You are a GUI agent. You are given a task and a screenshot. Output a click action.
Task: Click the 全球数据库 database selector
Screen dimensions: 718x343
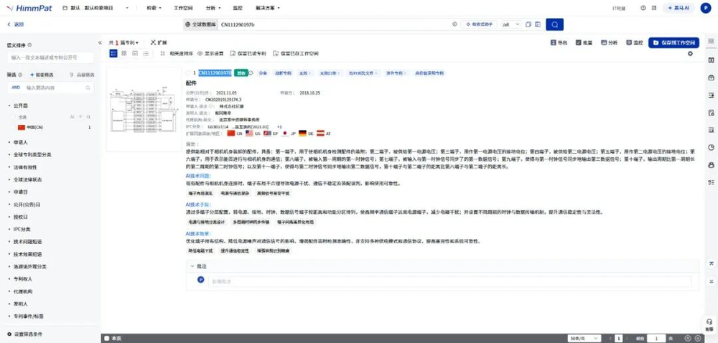(x=200, y=24)
